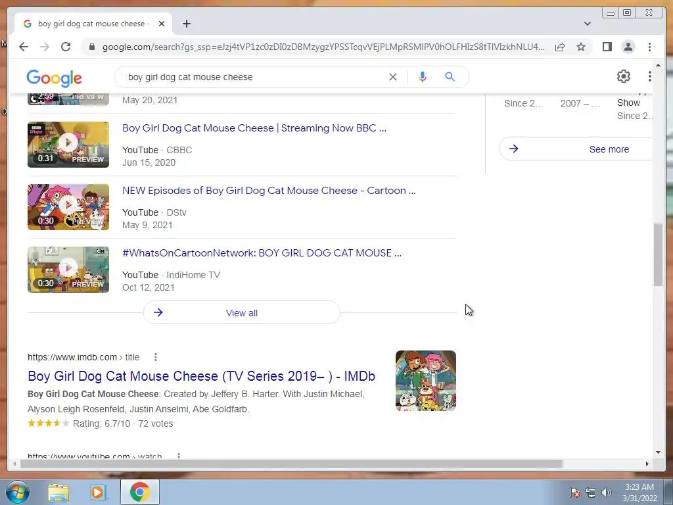
Task: Click the browser forward arrow
Action: coord(45,47)
